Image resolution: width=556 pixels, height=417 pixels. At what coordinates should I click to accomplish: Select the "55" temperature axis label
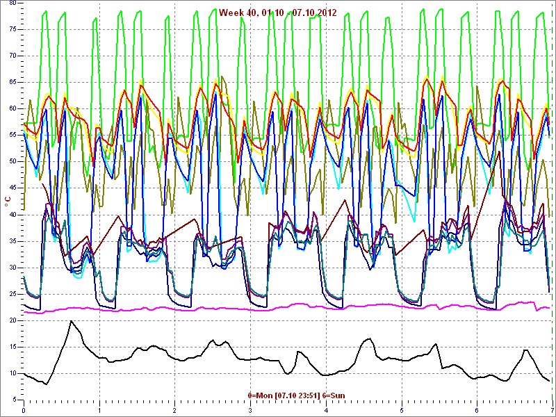[13, 135]
